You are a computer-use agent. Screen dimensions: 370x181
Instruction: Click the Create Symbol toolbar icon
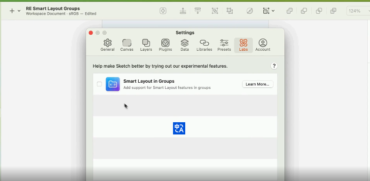tap(163, 11)
